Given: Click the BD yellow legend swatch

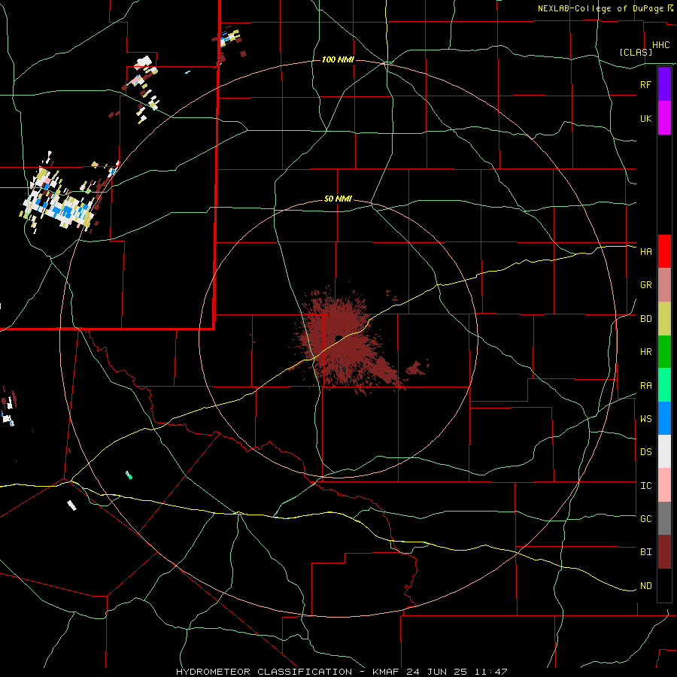Looking at the screenshot, I should pyautogui.click(x=664, y=319).
